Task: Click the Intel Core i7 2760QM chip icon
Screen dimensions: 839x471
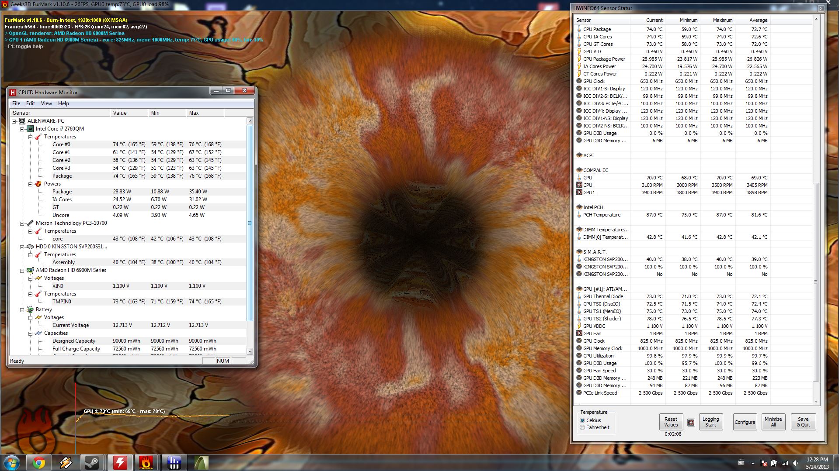Action: [x=30, y=129]
